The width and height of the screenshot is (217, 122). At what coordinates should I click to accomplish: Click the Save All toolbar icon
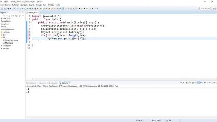[x=5, y=8]
